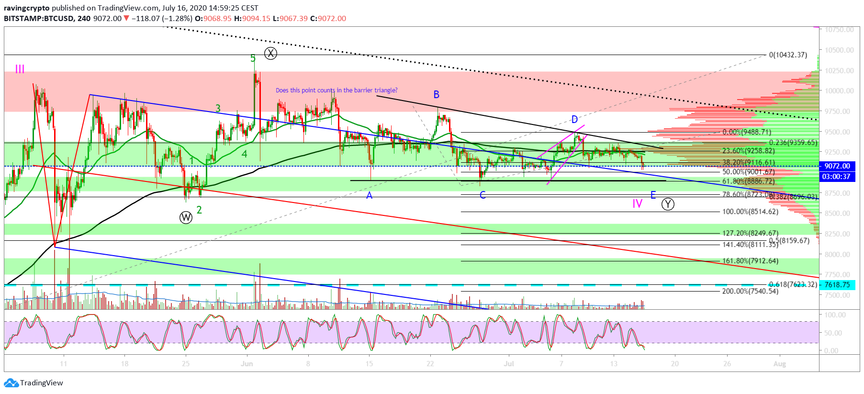Click the 100.00%(8514.62) retracement label
This screenshot has width=864, height=394.
[750, 212]
